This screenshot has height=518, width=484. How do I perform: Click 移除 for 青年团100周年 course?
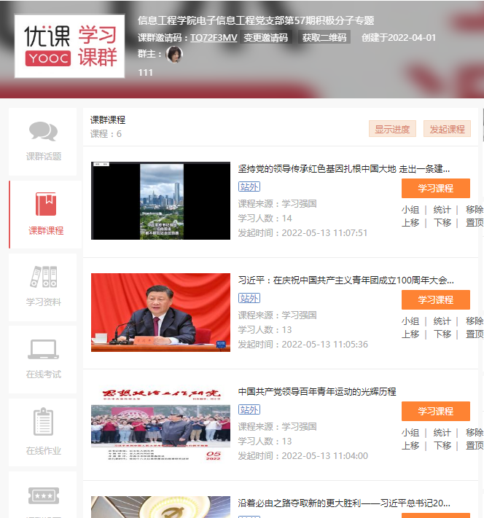475,321
